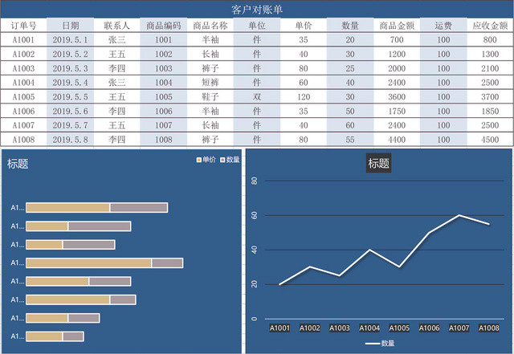
Task: Select date cell 2019.5.4
Action: click(71, 83)
